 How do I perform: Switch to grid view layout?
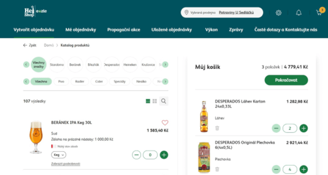click(x=155, y=101)
